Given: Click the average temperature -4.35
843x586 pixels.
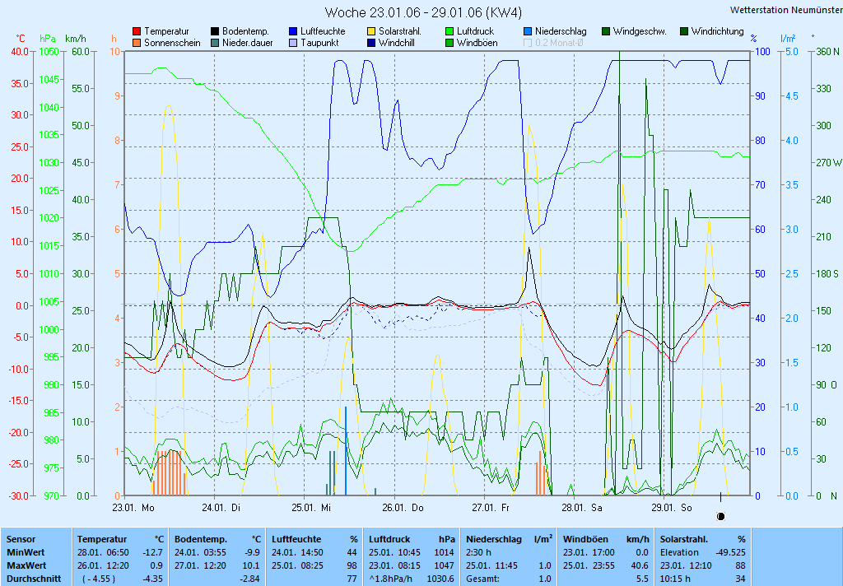Looking at the screenshot, I should click(x=152, y=579).
